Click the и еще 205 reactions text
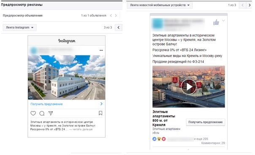The image size is (255, 155). [x=201, y=139]
